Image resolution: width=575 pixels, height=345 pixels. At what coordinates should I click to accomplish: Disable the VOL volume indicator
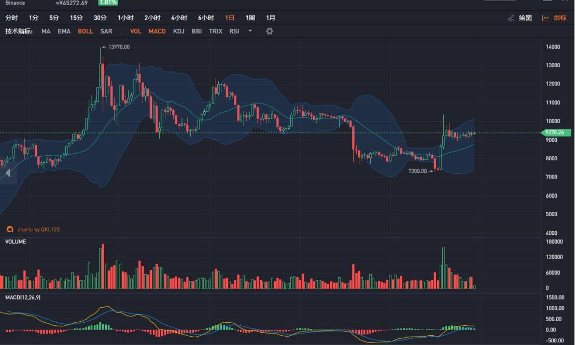[135, 31]
